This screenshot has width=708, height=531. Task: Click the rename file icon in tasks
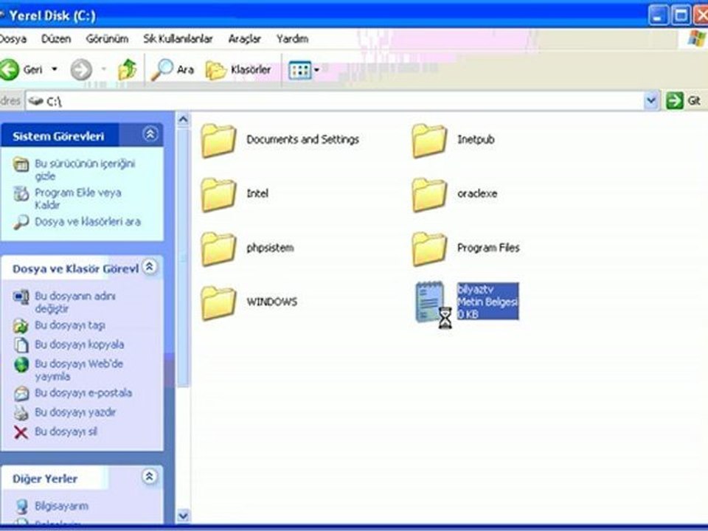pos(21,297)
